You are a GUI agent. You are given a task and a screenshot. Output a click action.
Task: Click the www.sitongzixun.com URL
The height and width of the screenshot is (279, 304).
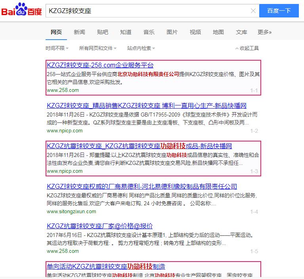click(71, 211)
